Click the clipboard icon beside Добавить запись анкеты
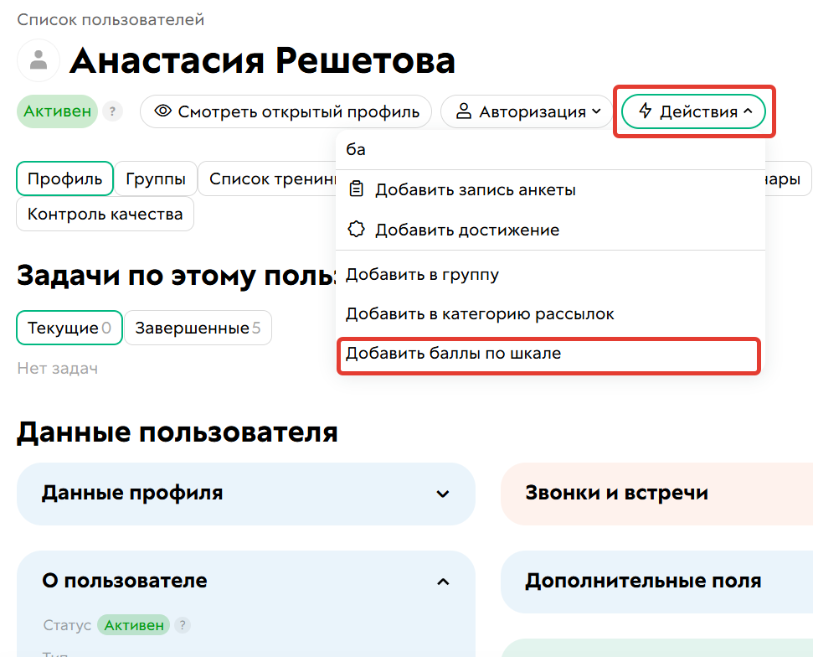The image size is (813, 657). (x=357, y=189)
